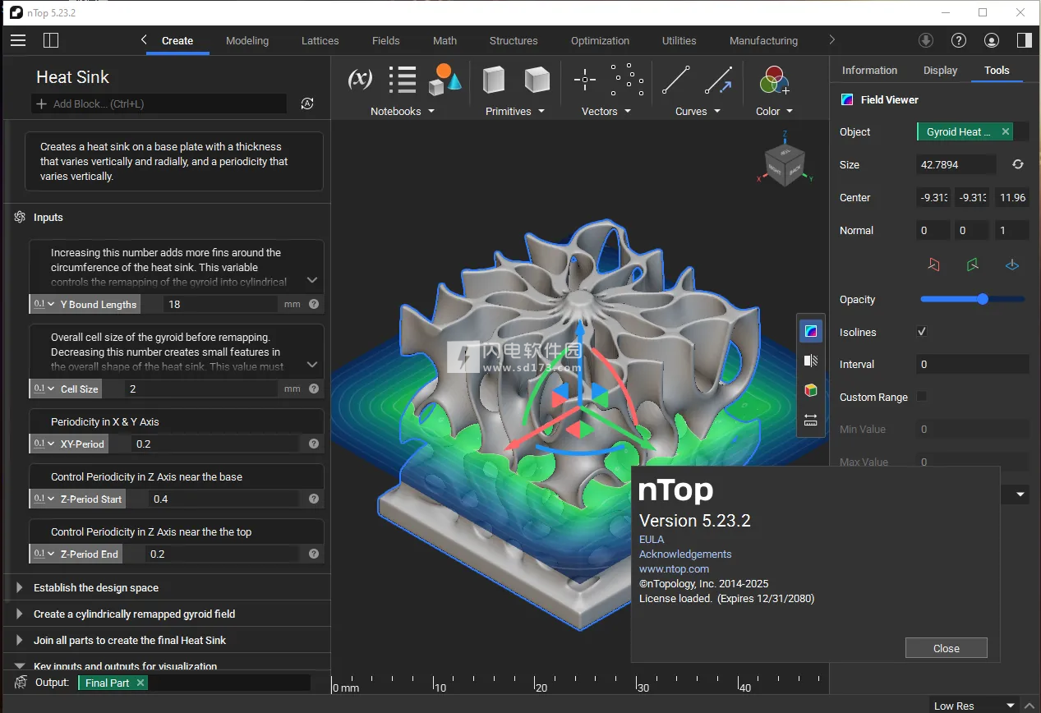1041x713 pixels.
Task: Edit the Z-Period End value field
Action: 224,554
